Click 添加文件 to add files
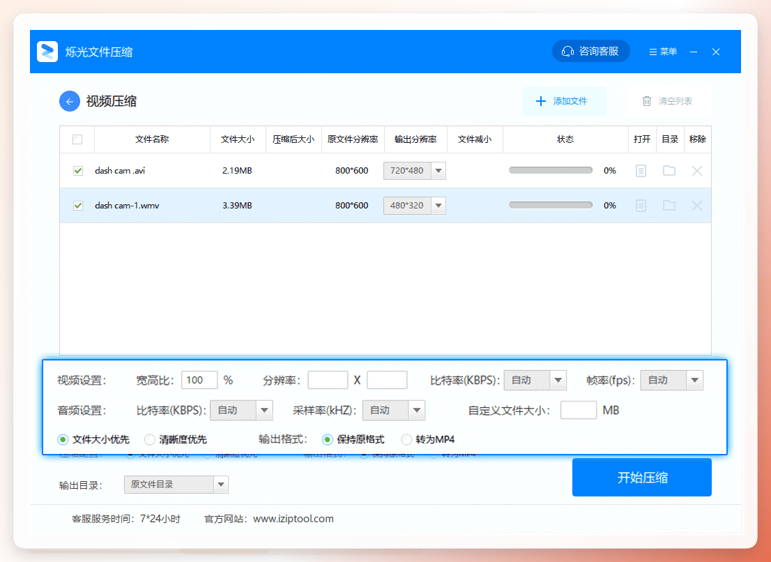The width and height of the screenshot is (771, 562). pyautogui.click(x=564, y=101)
